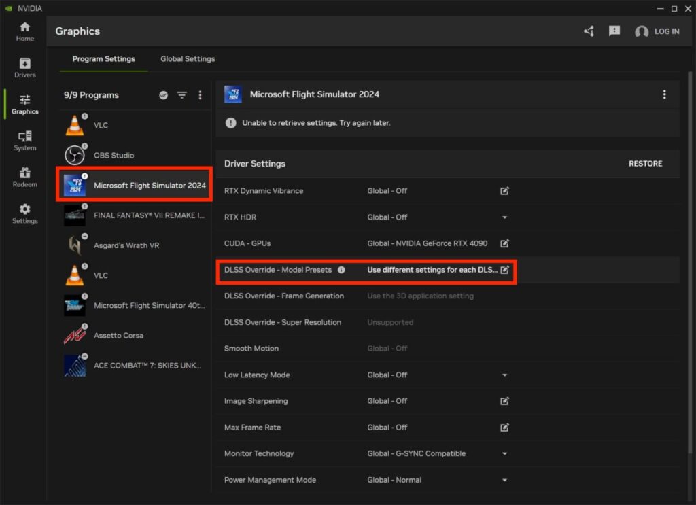696x505 pixels.
Task: Select ACE COMBAT 7: SKIES UNKNOWN program
Action: pos(135,366)
